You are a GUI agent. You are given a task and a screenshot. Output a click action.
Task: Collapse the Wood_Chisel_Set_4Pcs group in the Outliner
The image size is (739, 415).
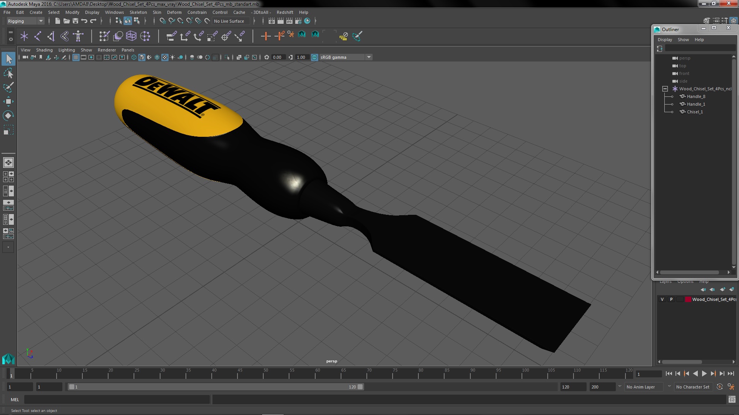(x=665, y=89)
